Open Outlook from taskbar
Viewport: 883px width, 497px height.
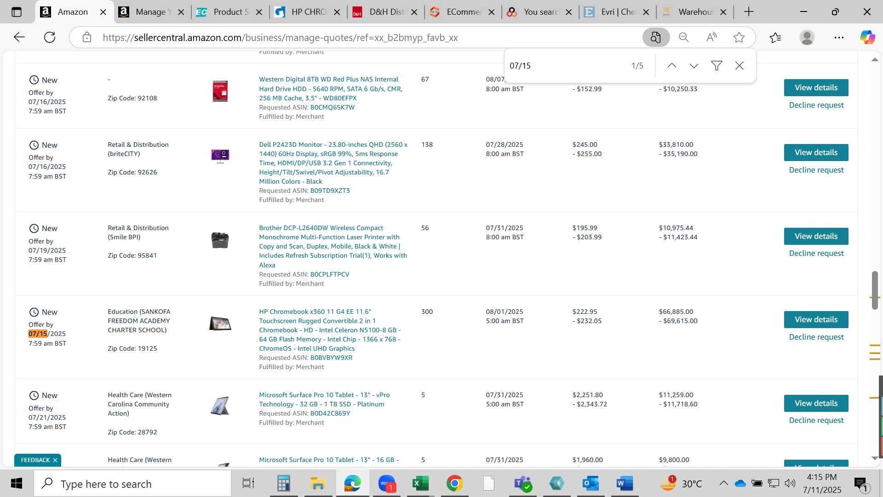point(590,484)
